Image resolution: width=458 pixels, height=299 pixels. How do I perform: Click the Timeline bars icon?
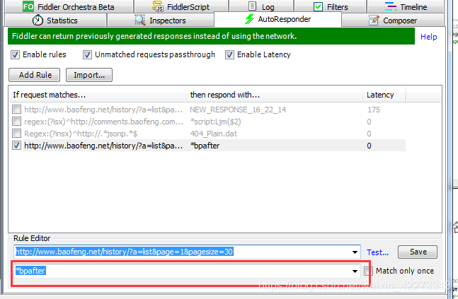coord(391,6)
